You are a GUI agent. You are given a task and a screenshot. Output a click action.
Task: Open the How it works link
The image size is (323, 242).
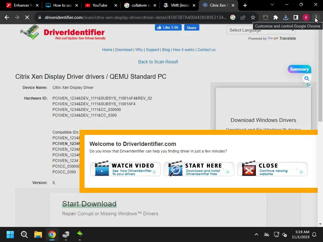(184, 50)
